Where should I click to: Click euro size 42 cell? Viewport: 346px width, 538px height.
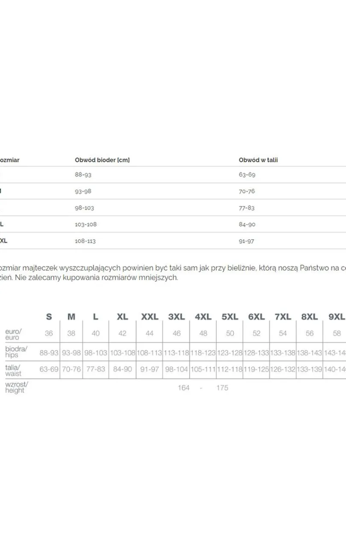pyautogui.click(x=123, y=333)
